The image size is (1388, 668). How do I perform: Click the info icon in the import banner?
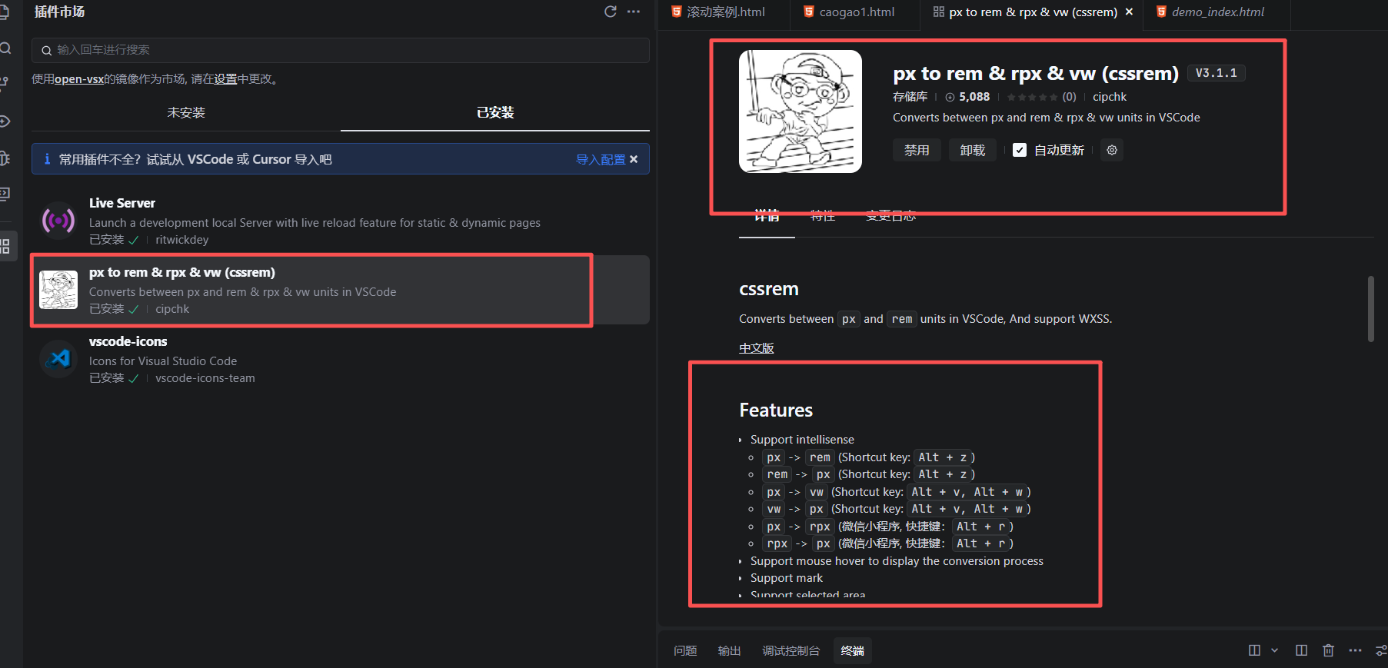[x=47, y=159]
